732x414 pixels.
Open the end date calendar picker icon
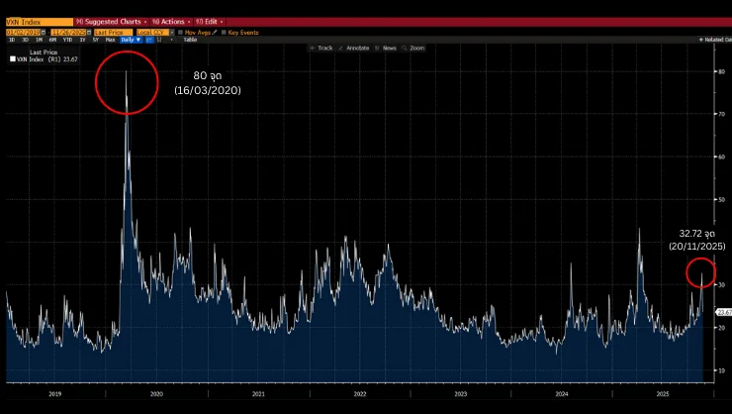click(89, 33)
